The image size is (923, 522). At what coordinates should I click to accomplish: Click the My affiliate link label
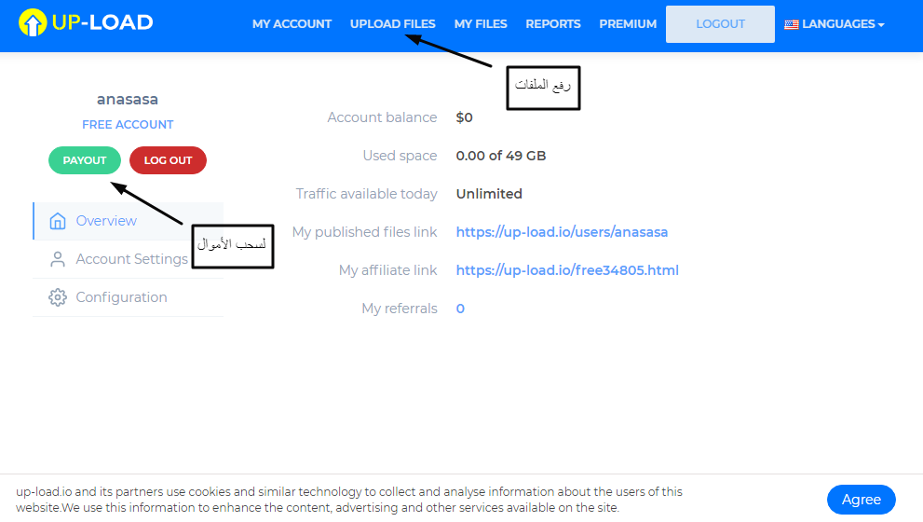coord(387,270)
